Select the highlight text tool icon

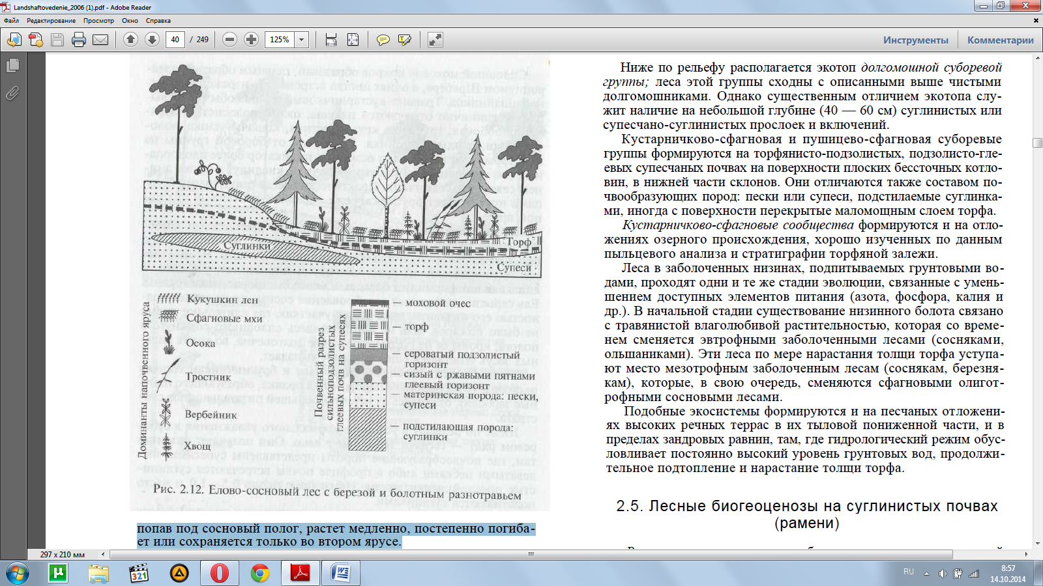404,40
